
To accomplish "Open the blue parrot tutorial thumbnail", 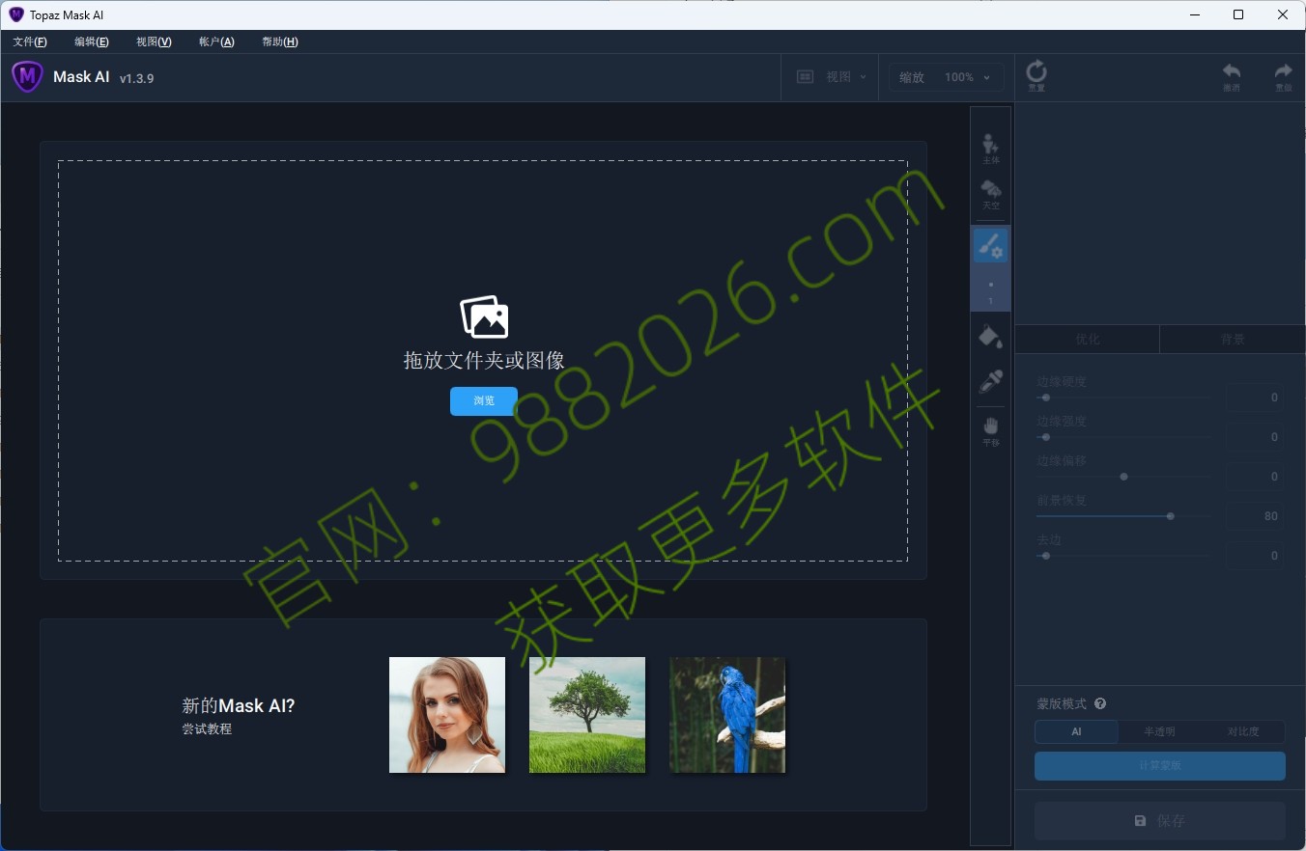I will 727,715.
